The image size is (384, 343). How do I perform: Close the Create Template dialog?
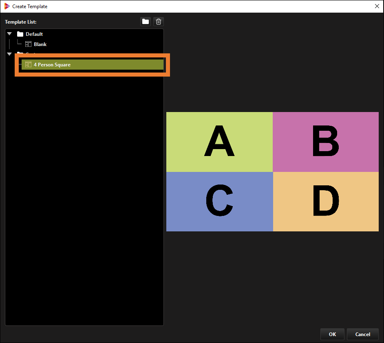click(377, 7)
